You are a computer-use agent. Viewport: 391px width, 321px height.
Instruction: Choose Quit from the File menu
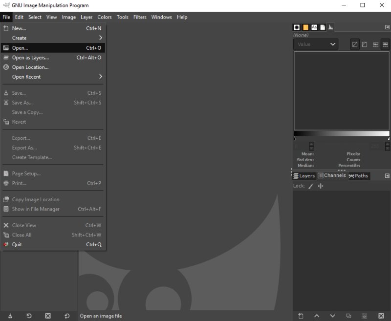coord(53,244)
